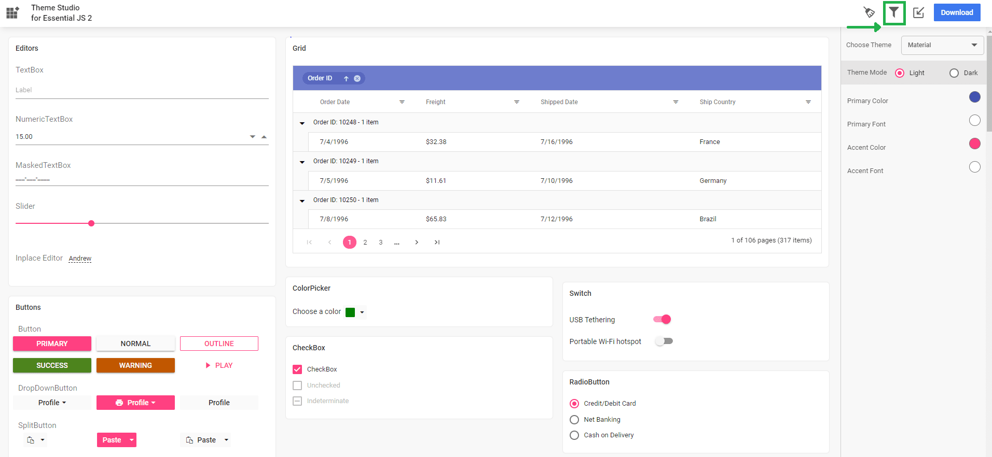Pick the Primary Font swatch
Image resolution: width=992 pixels, height=457 pixels.
(x=975, y=120)
